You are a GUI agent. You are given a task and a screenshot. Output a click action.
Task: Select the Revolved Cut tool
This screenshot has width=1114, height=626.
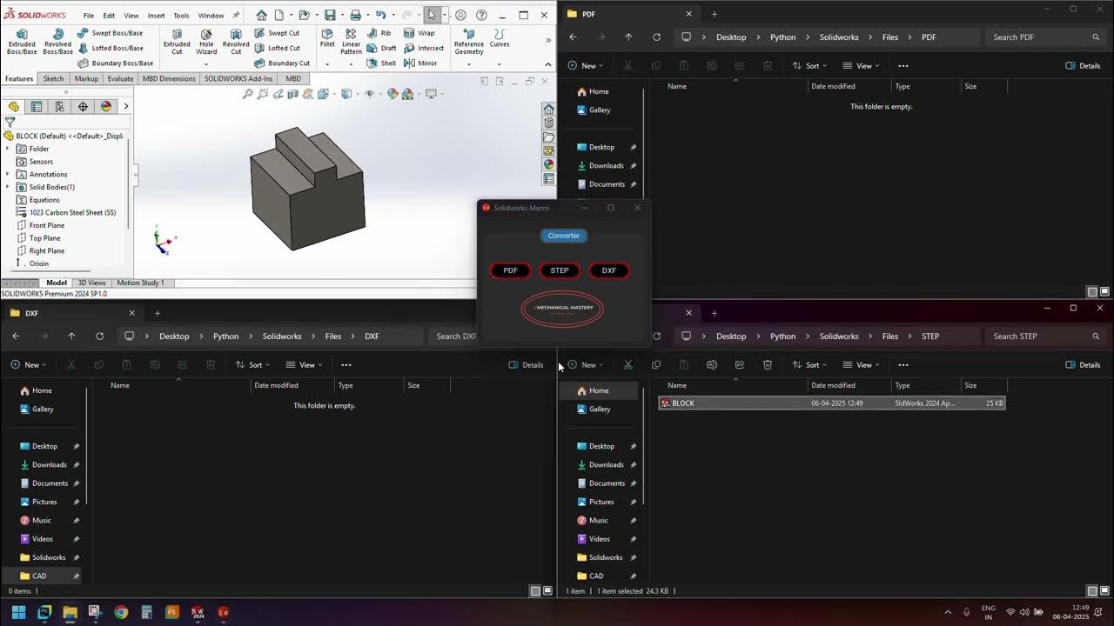point(236,42)
